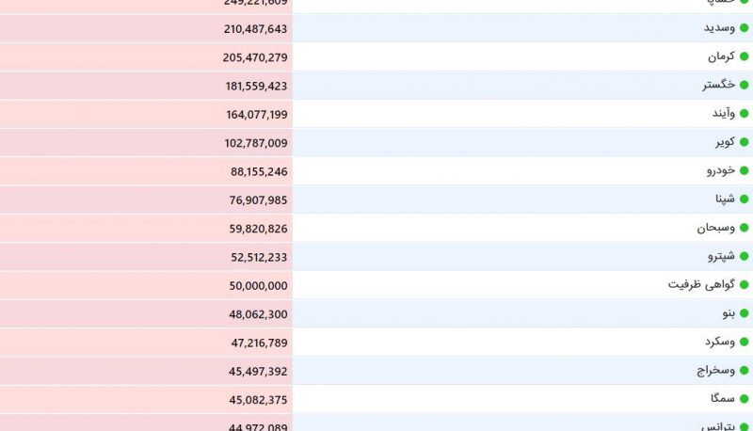
Task: Click the وسخراج symbol name
Action: [x=716, y=371]
